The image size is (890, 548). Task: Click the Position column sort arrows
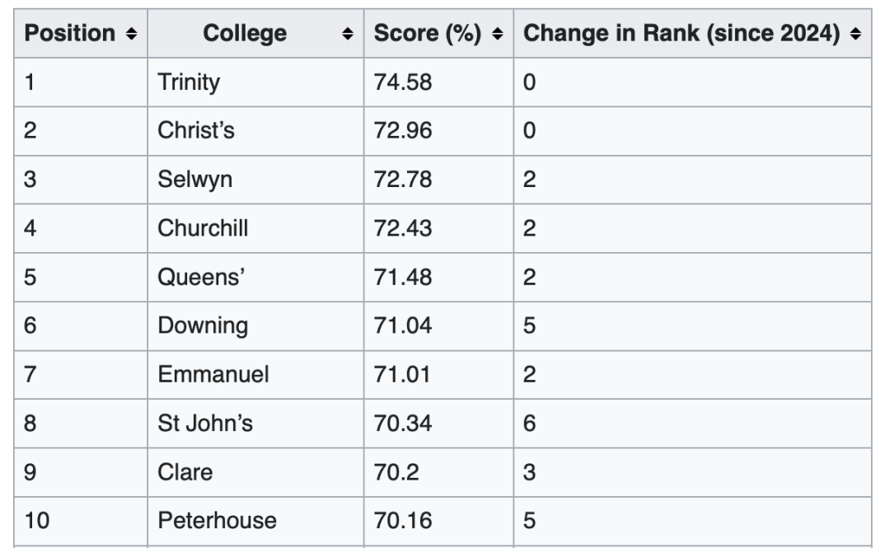pos(131,34)
